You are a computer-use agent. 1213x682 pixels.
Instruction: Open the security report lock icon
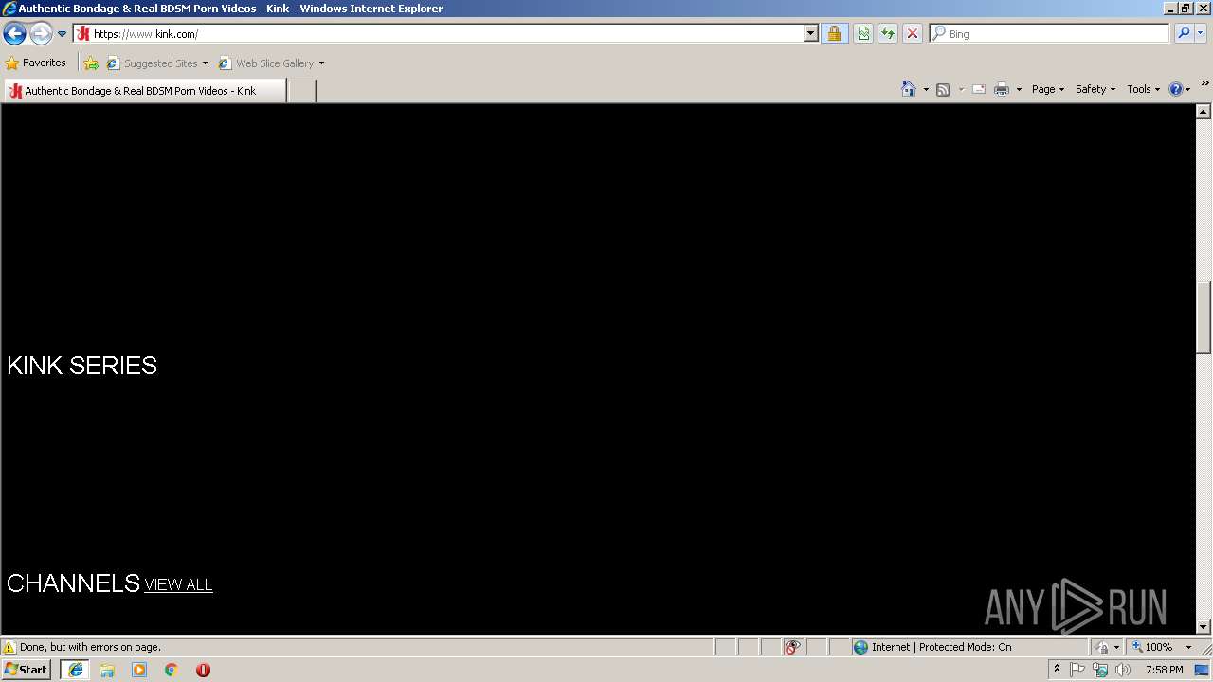(x=834, y=34)
